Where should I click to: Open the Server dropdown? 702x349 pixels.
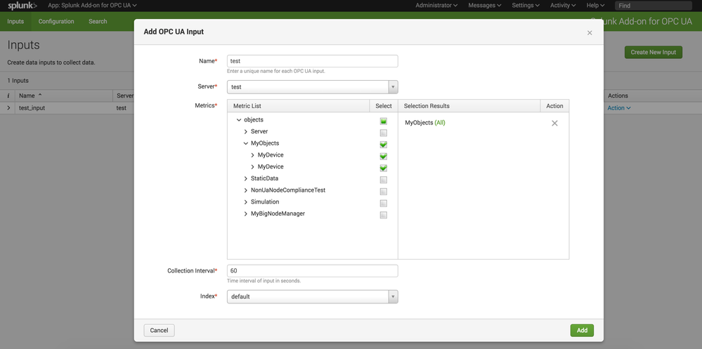(313, 87)
